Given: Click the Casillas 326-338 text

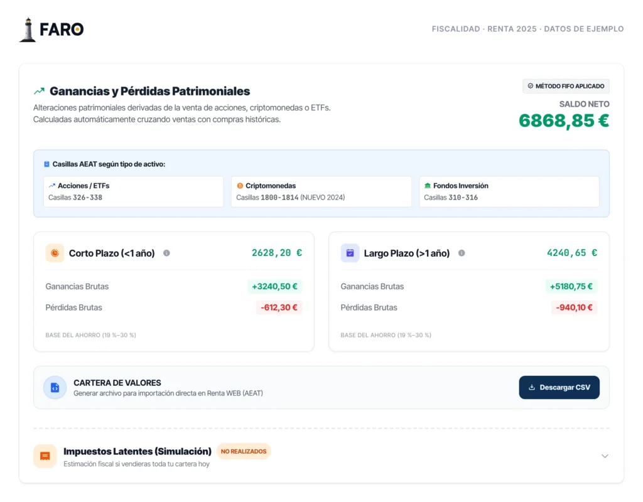Looking at the screenshot, I should pos(75,198).
